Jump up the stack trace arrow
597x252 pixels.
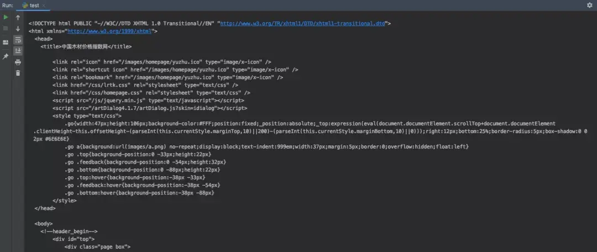click(18, 18)
